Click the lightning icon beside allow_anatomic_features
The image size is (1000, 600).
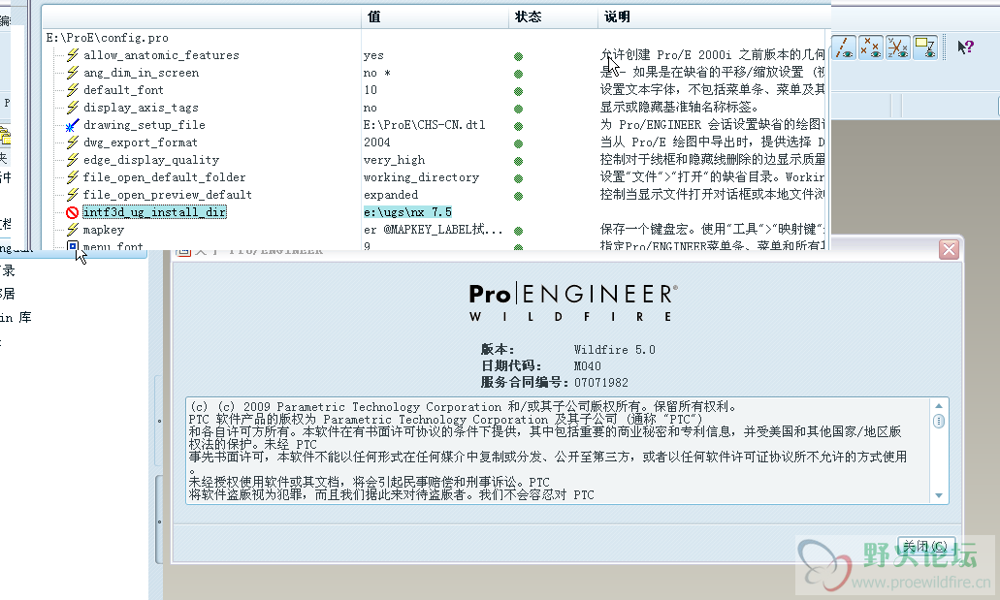point(73,55)
